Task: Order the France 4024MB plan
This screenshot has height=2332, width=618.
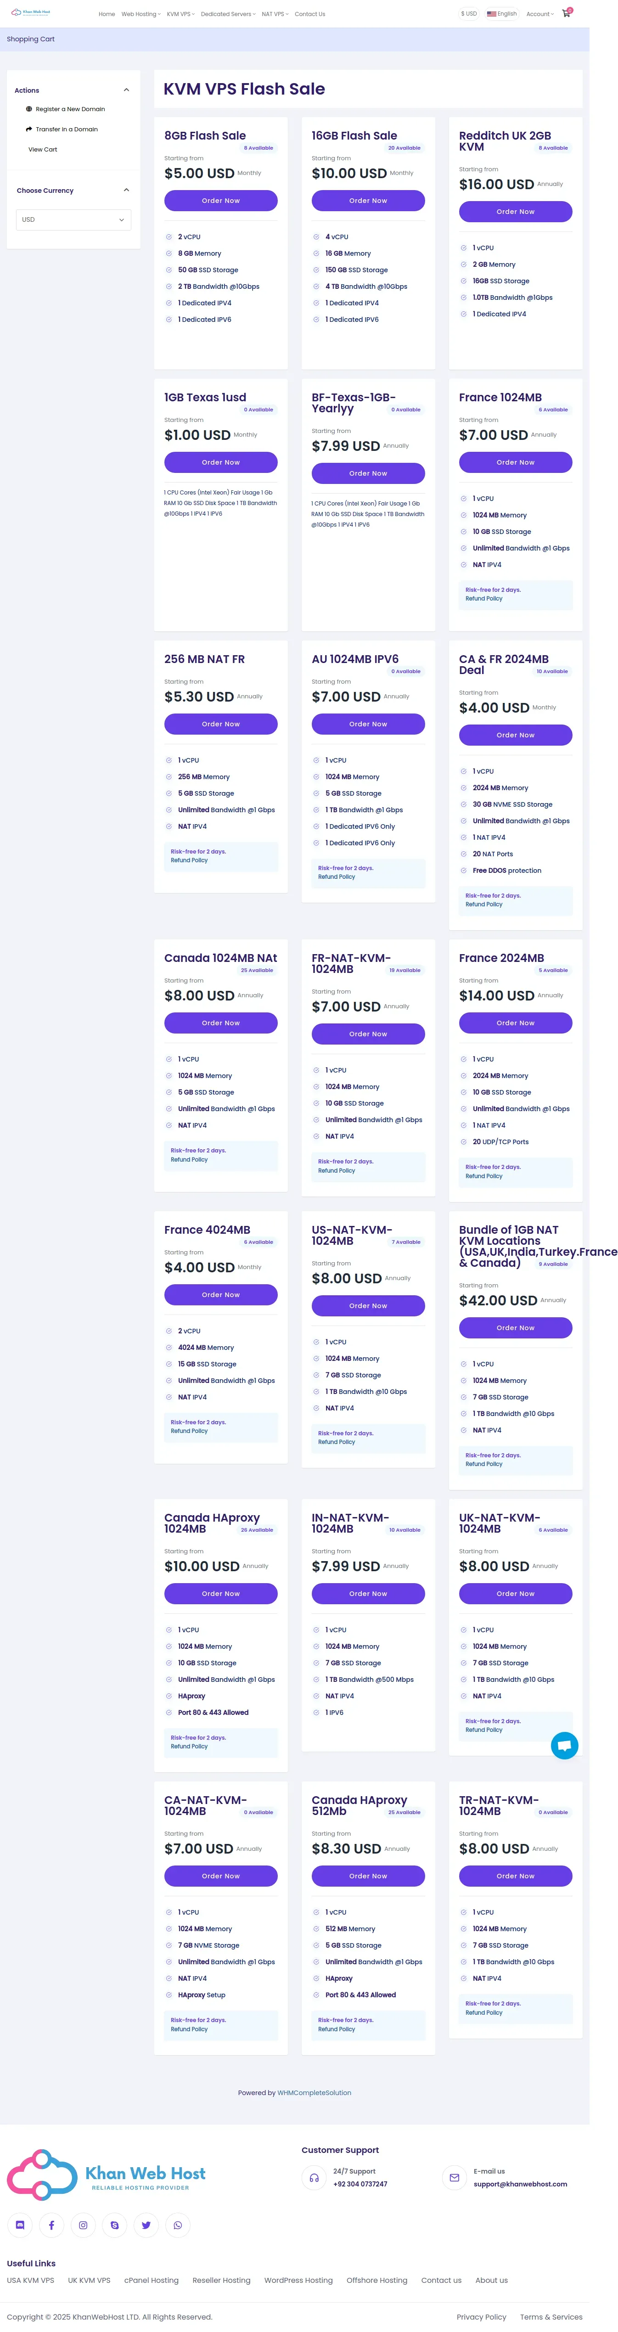Action: (221, 1294)
